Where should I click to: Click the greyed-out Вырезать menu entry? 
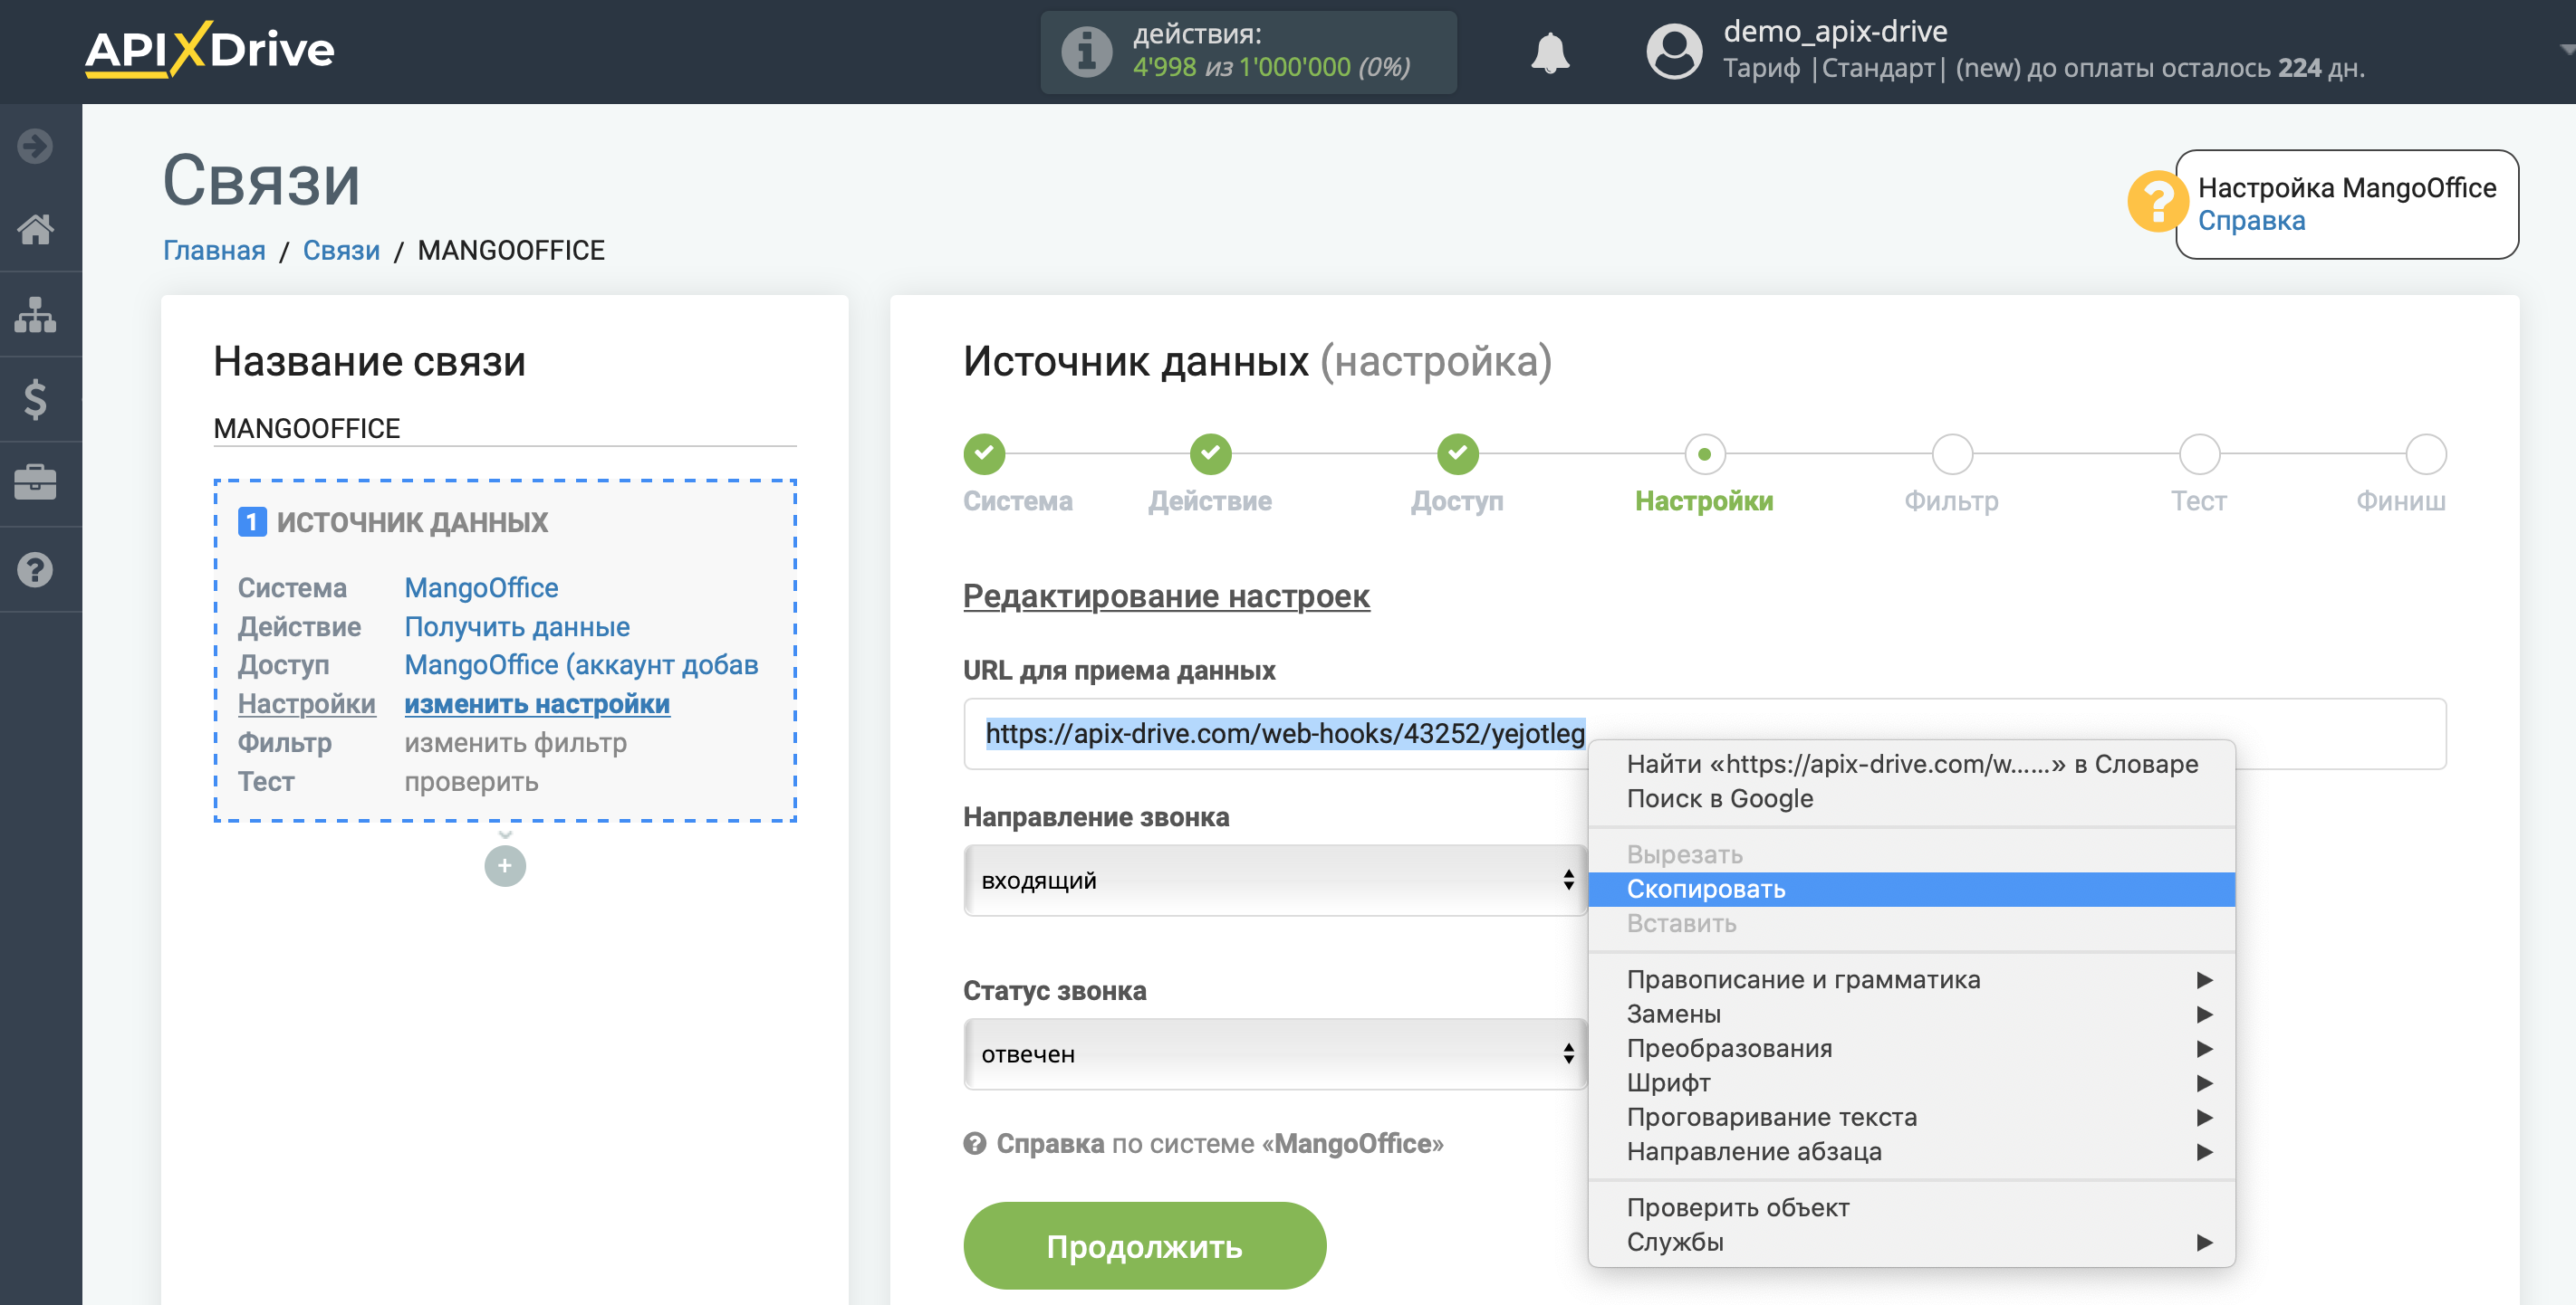point(1911,854)
